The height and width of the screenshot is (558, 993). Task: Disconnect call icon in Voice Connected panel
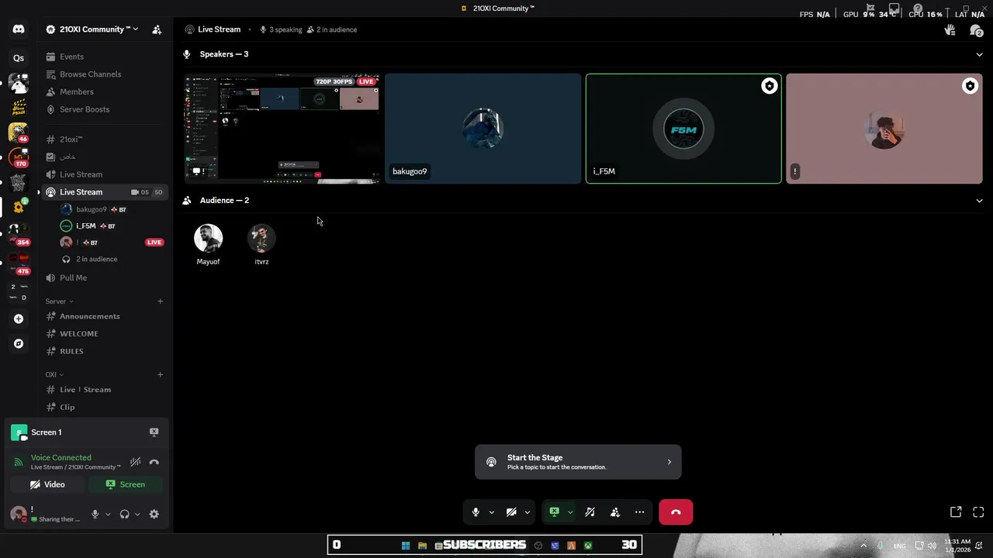tap(154, 462)
